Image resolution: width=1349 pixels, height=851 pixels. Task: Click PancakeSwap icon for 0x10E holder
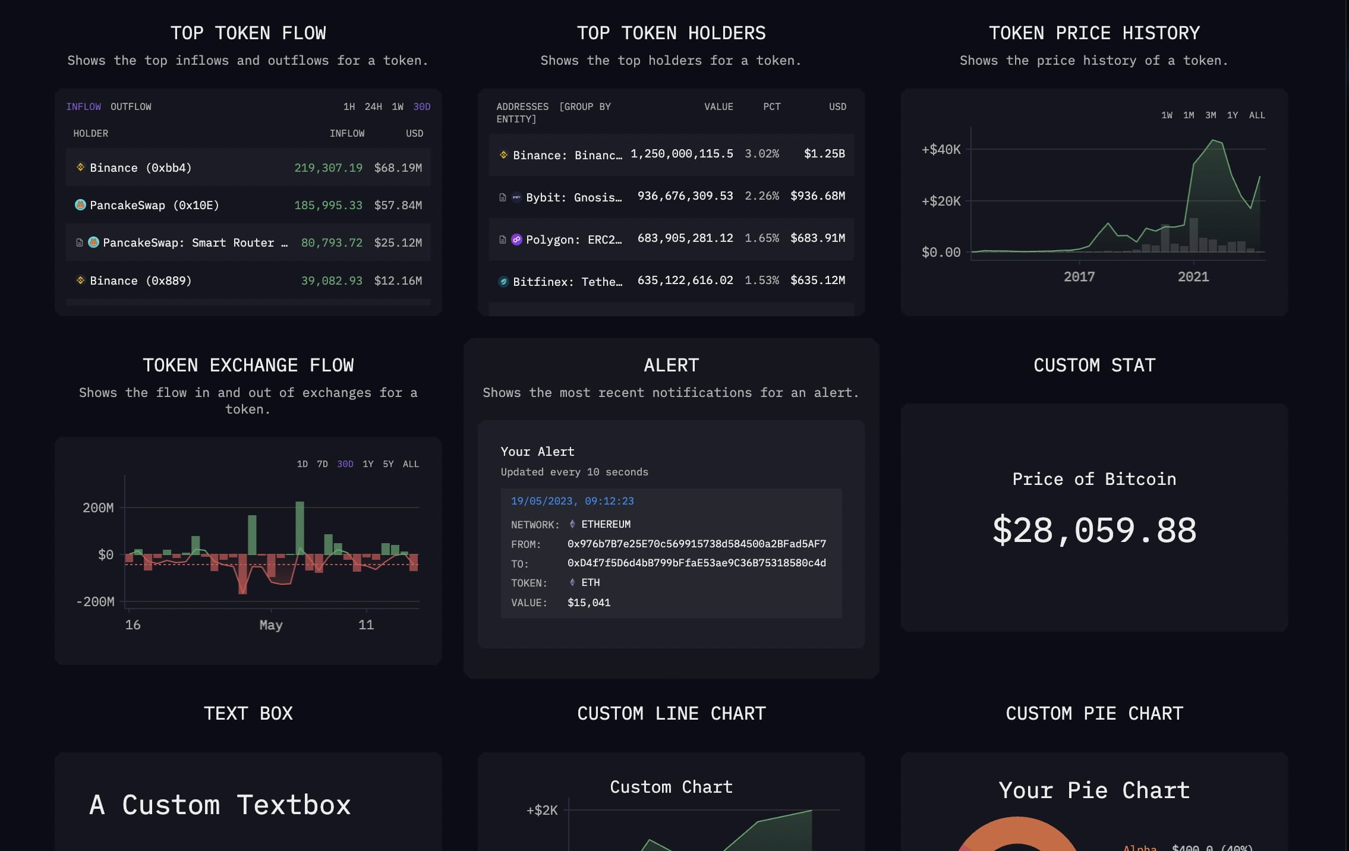tap(80, 205)
